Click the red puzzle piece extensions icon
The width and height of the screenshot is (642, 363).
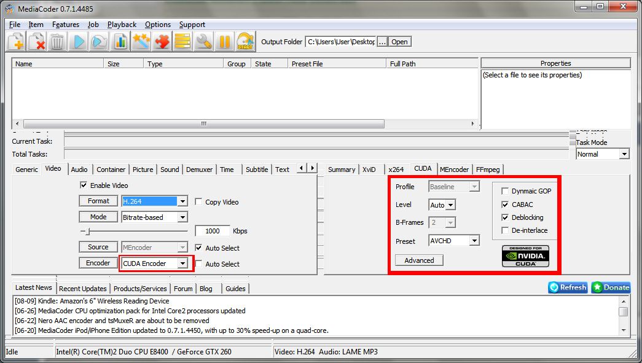click(x=162, y=41)
